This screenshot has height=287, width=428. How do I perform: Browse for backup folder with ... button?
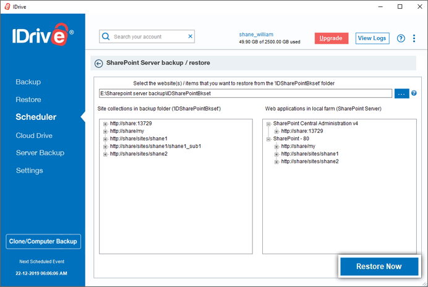point(401,93)
